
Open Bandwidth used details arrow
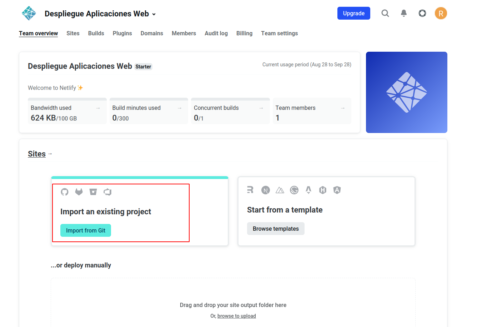pos(98,108)
